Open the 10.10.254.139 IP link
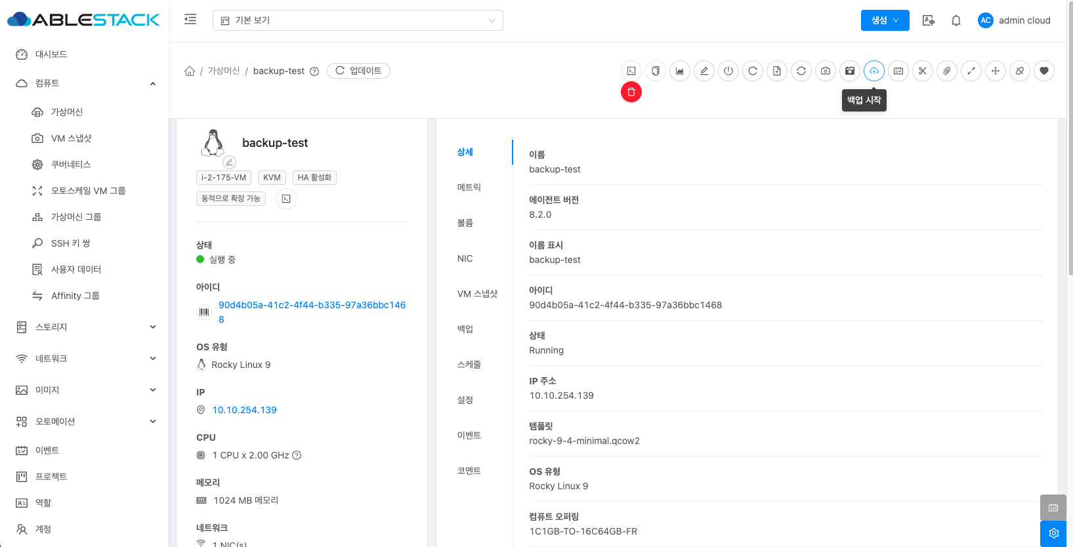Image resolution: width=1073 pixels, height=547 pixels. click(244, 410)
